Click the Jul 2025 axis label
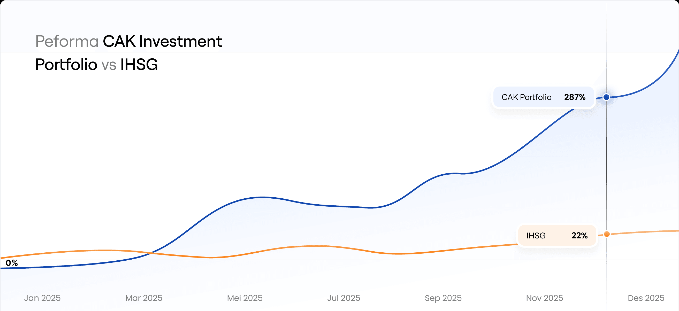The height and width of the screenshot is (311, 679). 344,298
